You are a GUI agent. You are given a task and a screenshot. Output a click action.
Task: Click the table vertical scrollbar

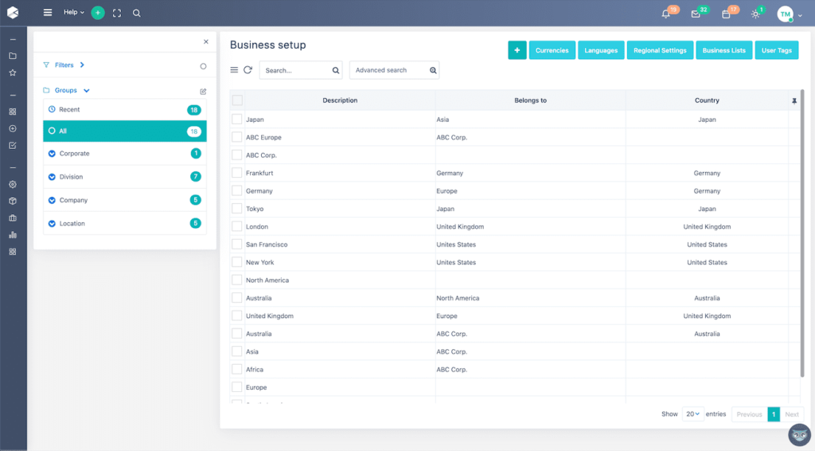pyautogui.click(x=802, y=233)
